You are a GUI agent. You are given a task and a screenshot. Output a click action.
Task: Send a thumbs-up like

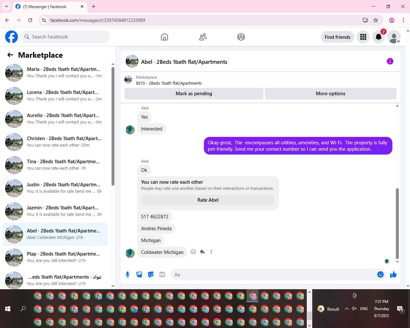click(393, 274)
